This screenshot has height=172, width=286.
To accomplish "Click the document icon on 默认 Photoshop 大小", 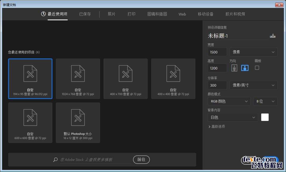I will pos(78,117).
